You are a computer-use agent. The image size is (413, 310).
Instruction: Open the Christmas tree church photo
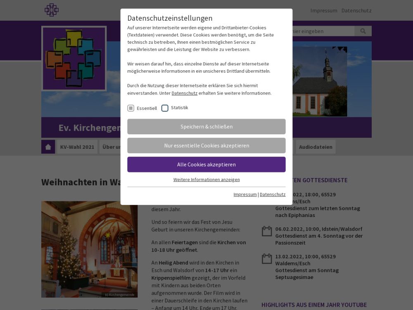pos(89,249)
